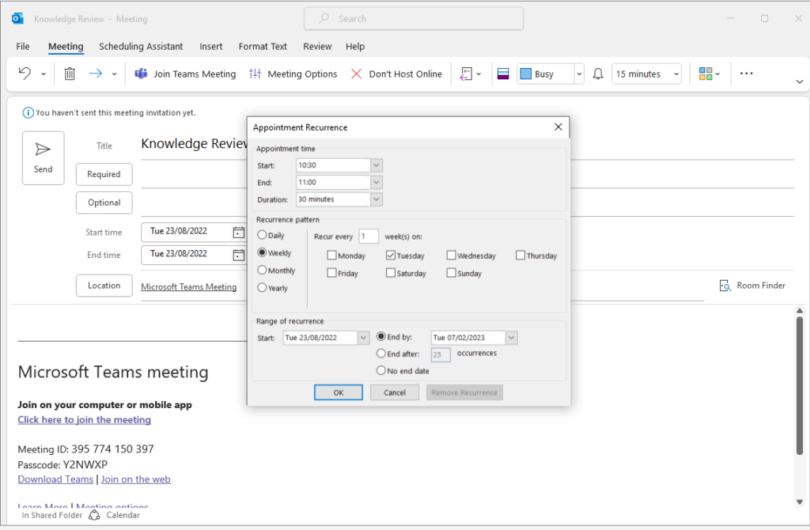This screenshot has height=530, width=810.
Task: Switch to the Meeting tab
Action: click(x=66, y=47)
